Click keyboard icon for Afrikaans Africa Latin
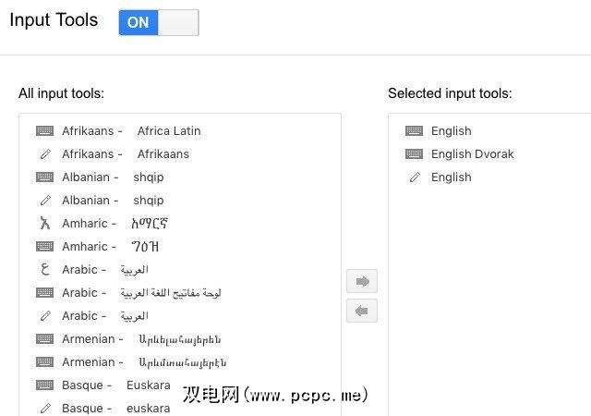Screen dimensions: 591x416 tap(45, 131)
